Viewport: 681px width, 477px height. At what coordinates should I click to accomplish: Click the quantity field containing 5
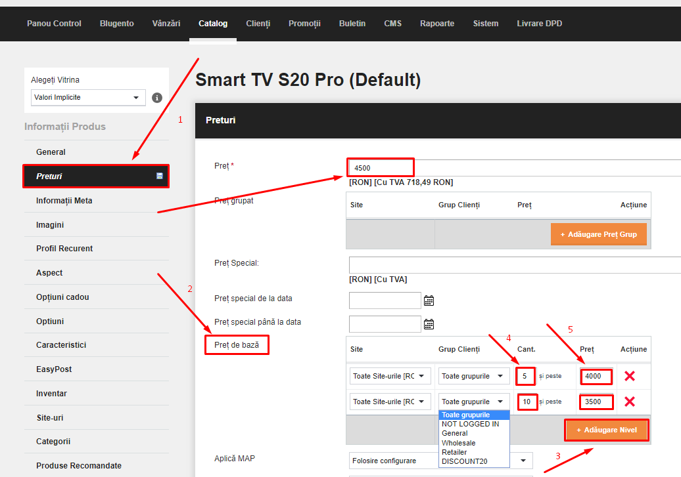pyautogui.click(x=525, y=376)
